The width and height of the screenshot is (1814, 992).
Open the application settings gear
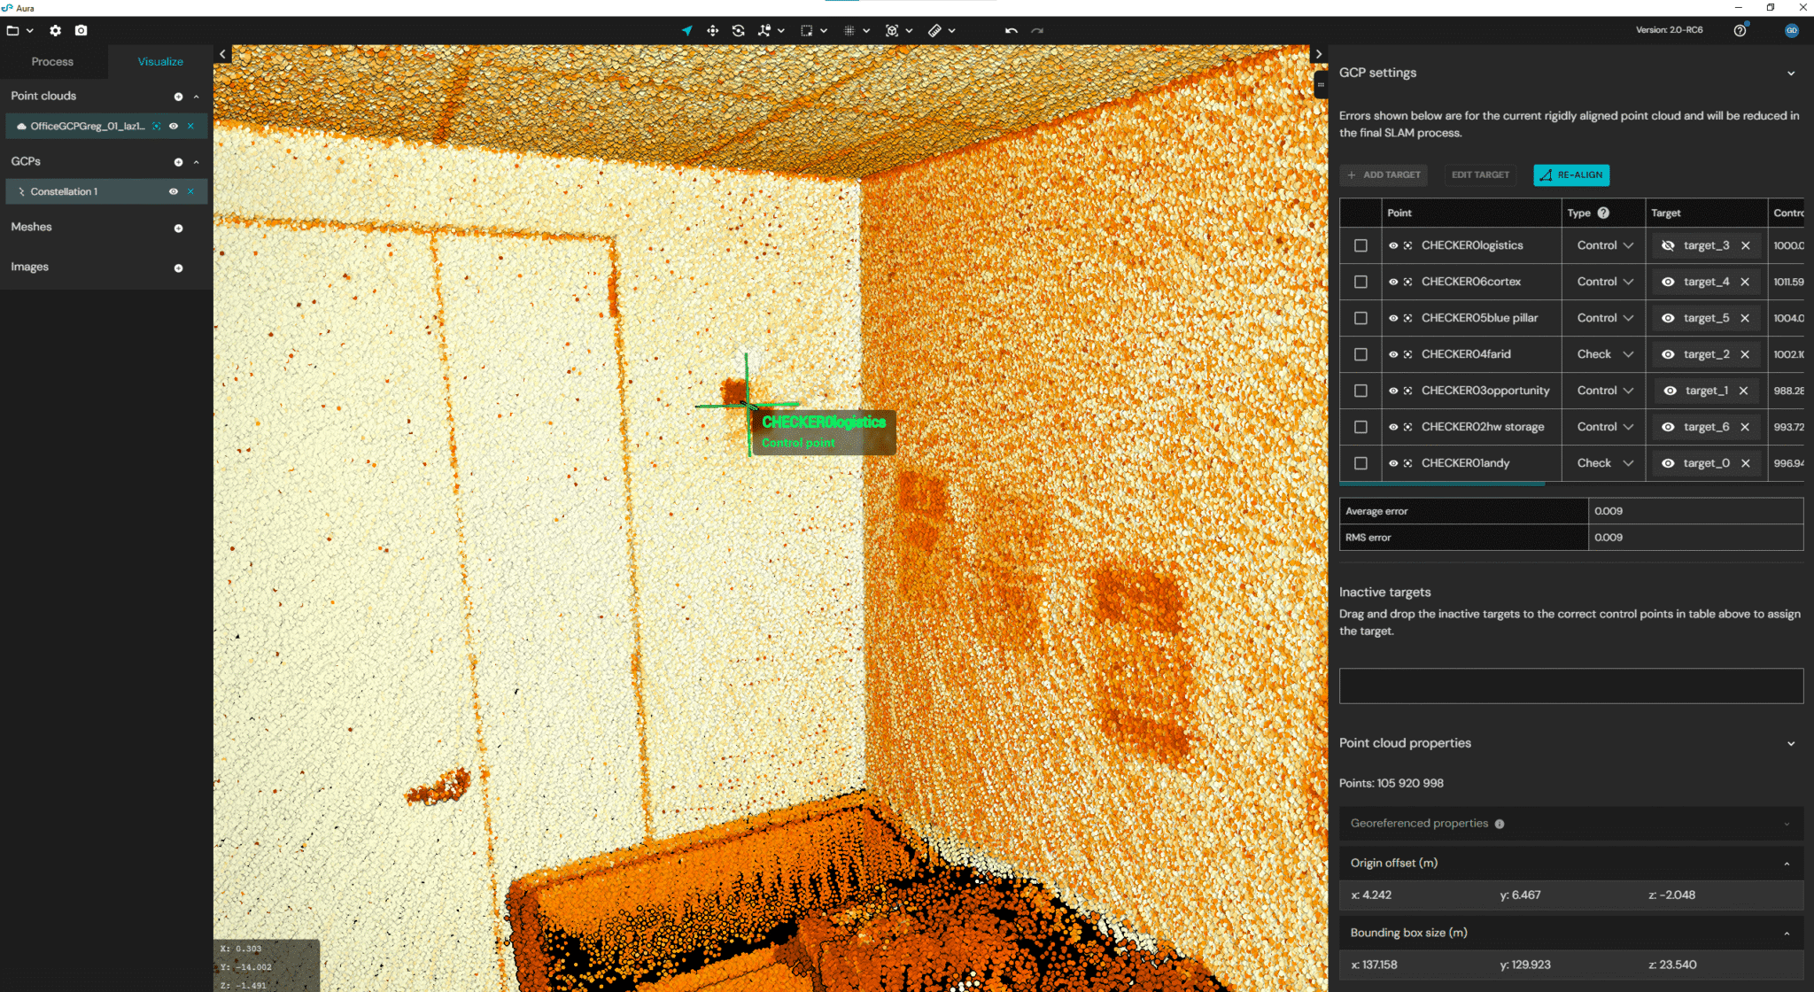55,30
